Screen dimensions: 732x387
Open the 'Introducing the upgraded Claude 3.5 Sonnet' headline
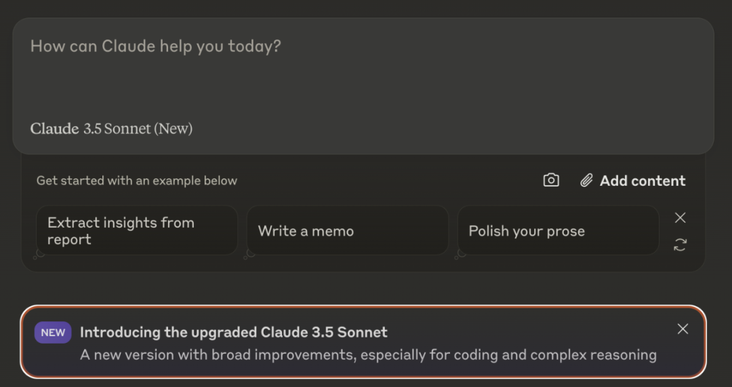pos(233,332)
